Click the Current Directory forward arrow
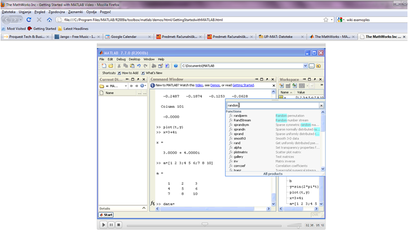This screenshot has height=238, width=408. tap(136, 86)
